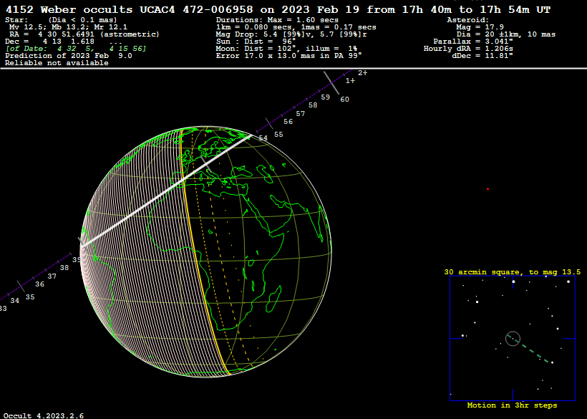Click the circled target star in the star chart
Viewport: 587px width, 419px height.
point(513,339)
